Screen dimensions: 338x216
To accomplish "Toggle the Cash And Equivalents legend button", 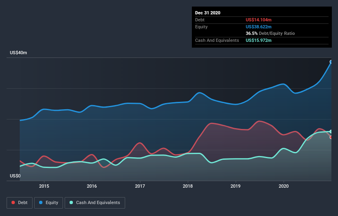I will [95, 203].
